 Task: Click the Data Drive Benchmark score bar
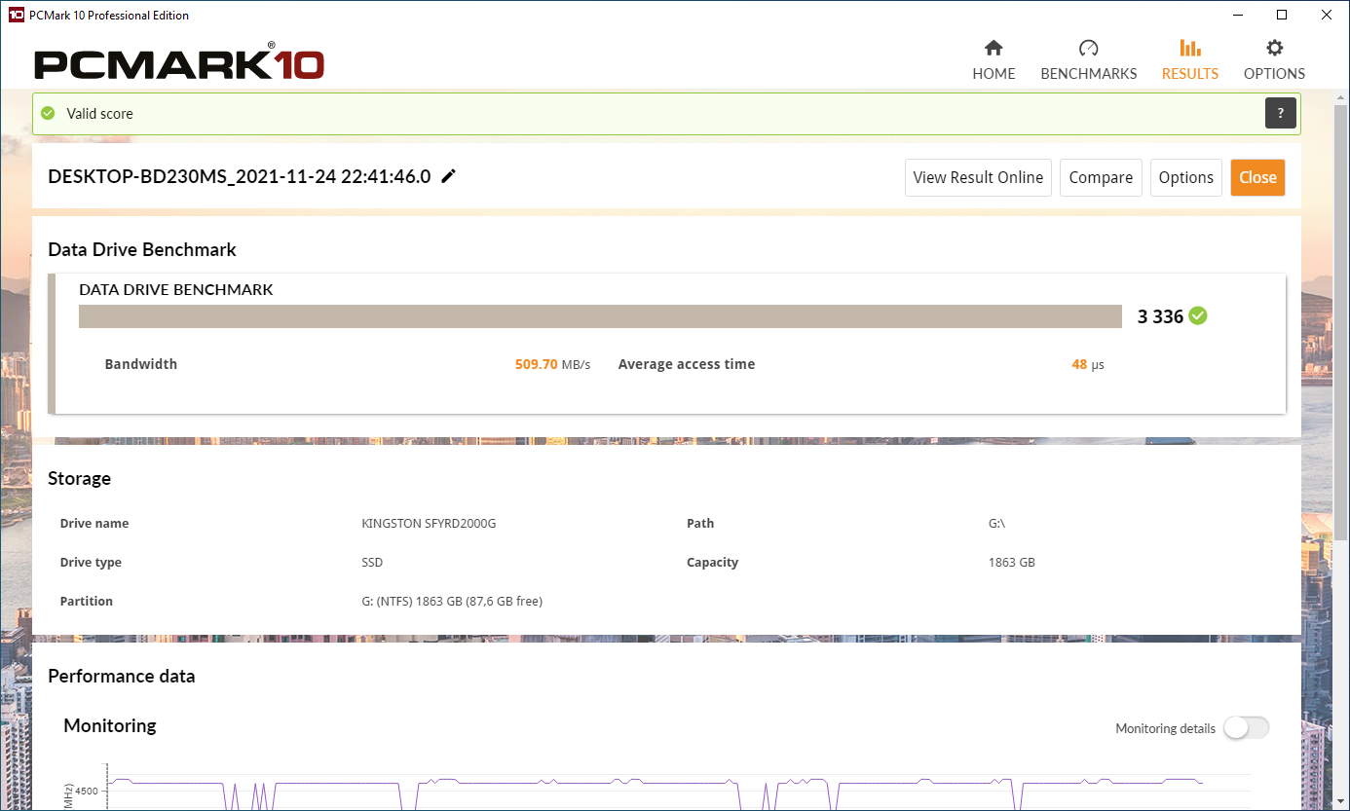point(601,316)
